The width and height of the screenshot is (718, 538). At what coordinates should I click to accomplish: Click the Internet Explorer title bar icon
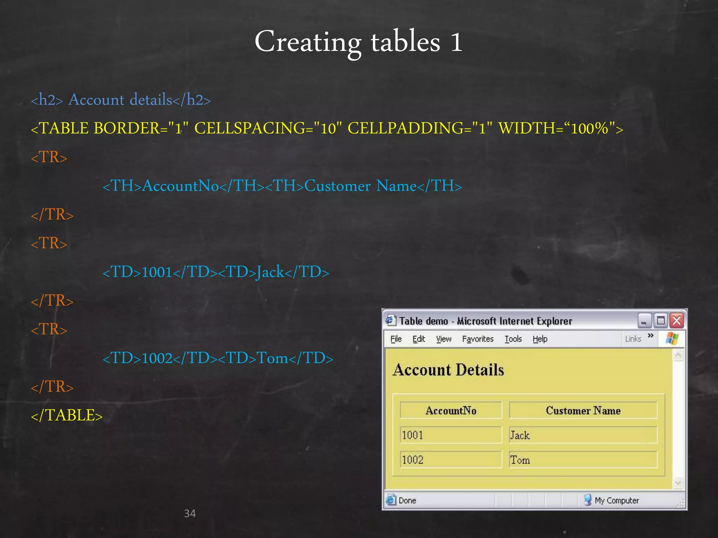click(x=391, y=320)
